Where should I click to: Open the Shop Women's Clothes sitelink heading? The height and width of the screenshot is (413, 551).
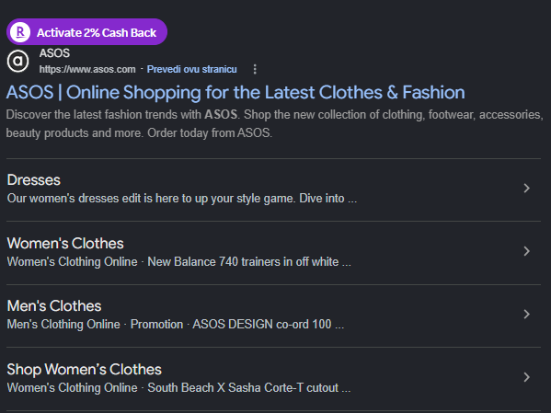coord(84,370)
